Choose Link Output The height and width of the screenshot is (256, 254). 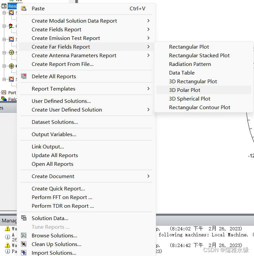(86, 146)
